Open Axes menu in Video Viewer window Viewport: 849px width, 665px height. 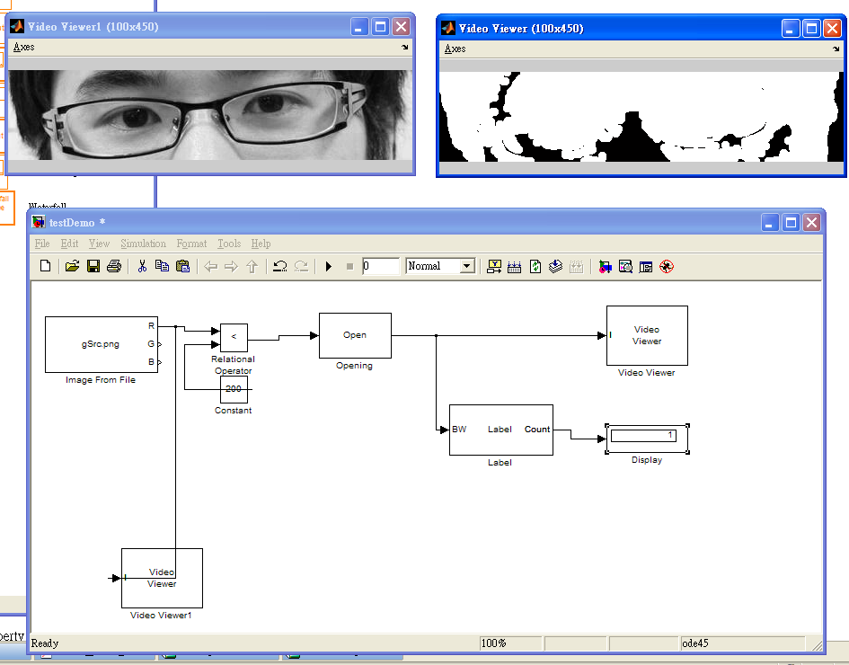coord(455,49)
